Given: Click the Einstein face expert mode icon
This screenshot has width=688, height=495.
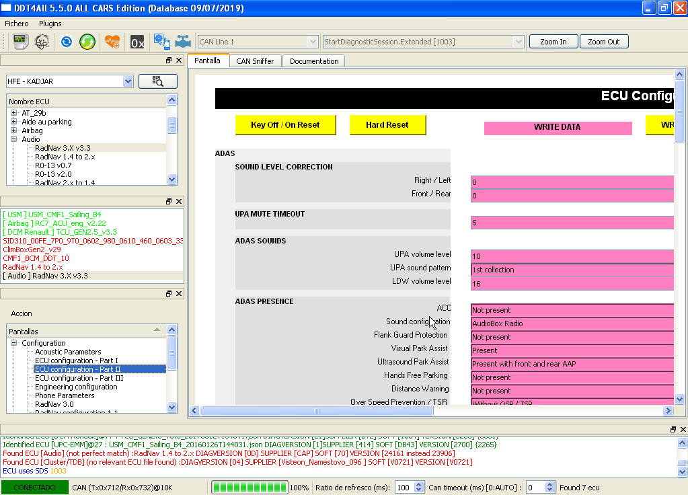Looking at the screenshot, I should [42, 42].
